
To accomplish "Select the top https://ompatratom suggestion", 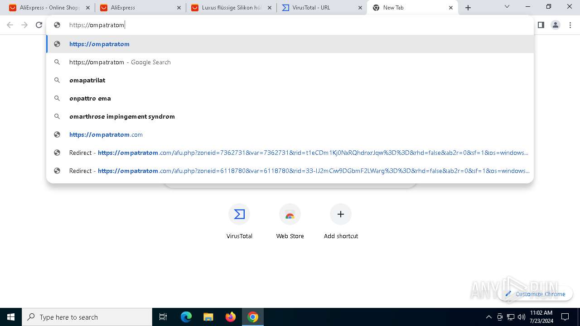I will (x=290, y=44).
